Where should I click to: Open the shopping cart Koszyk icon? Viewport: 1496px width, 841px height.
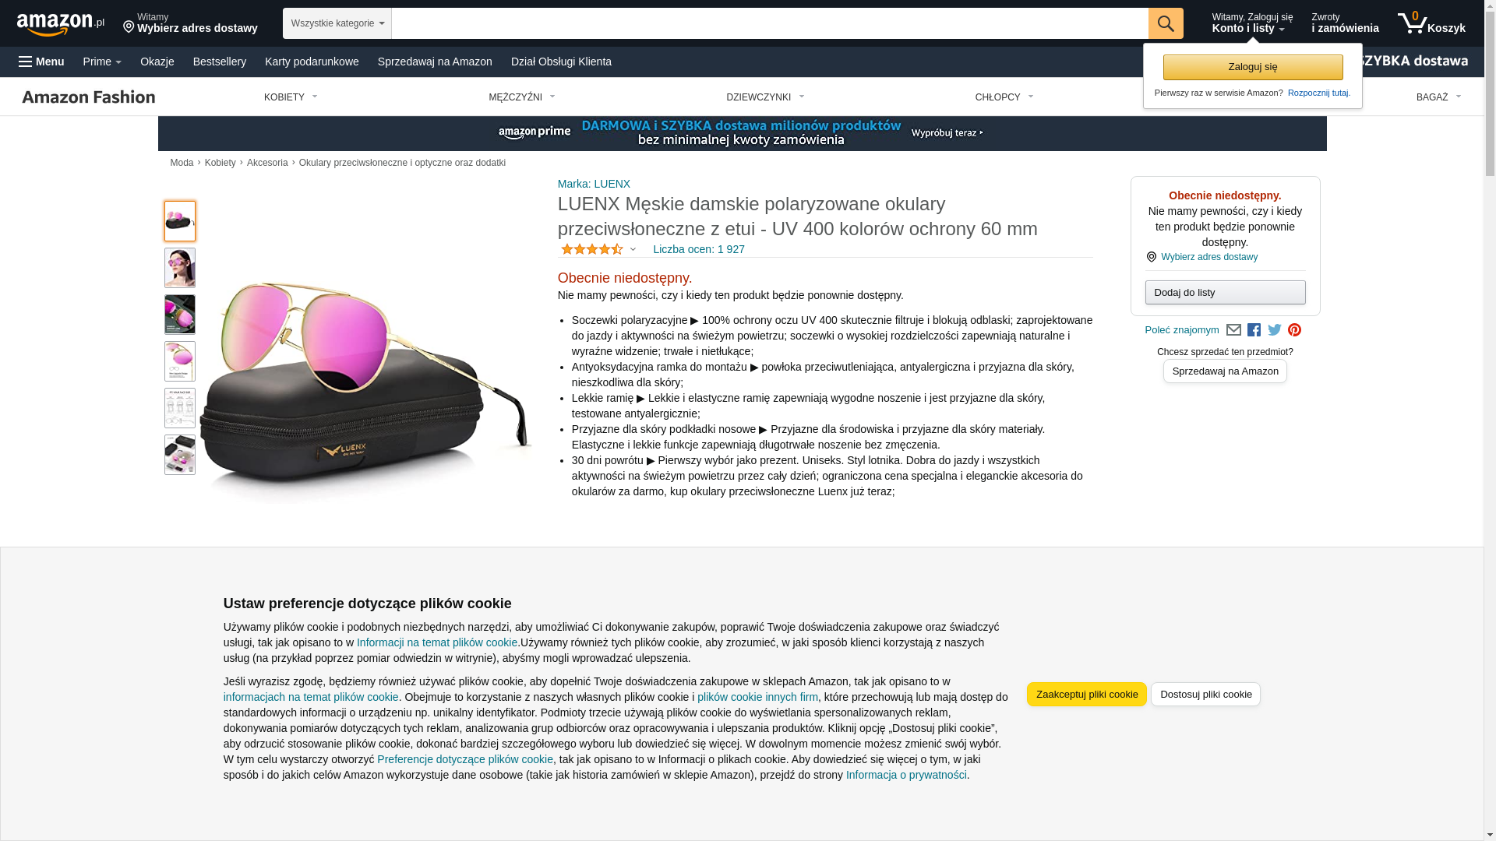point(1431,23)
